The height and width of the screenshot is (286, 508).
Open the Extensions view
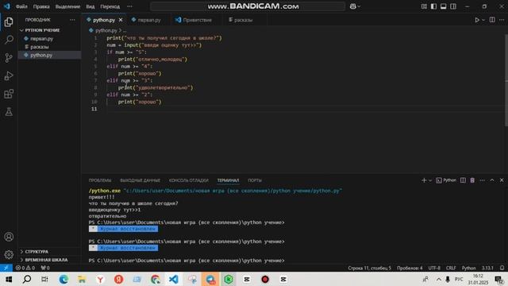(9, 94)
